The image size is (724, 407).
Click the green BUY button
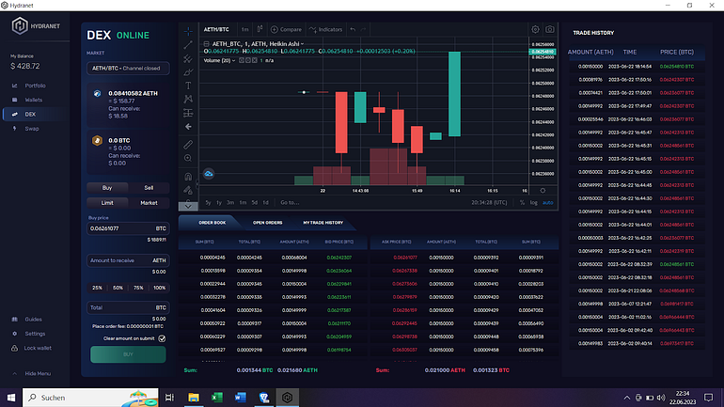(x=128, y=354)
